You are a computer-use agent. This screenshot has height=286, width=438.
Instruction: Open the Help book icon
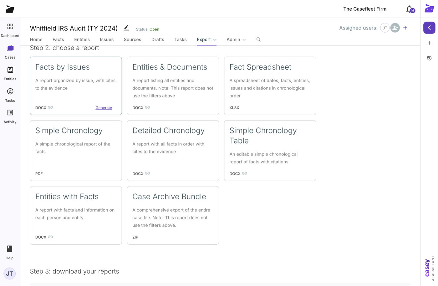click(10, 249)
